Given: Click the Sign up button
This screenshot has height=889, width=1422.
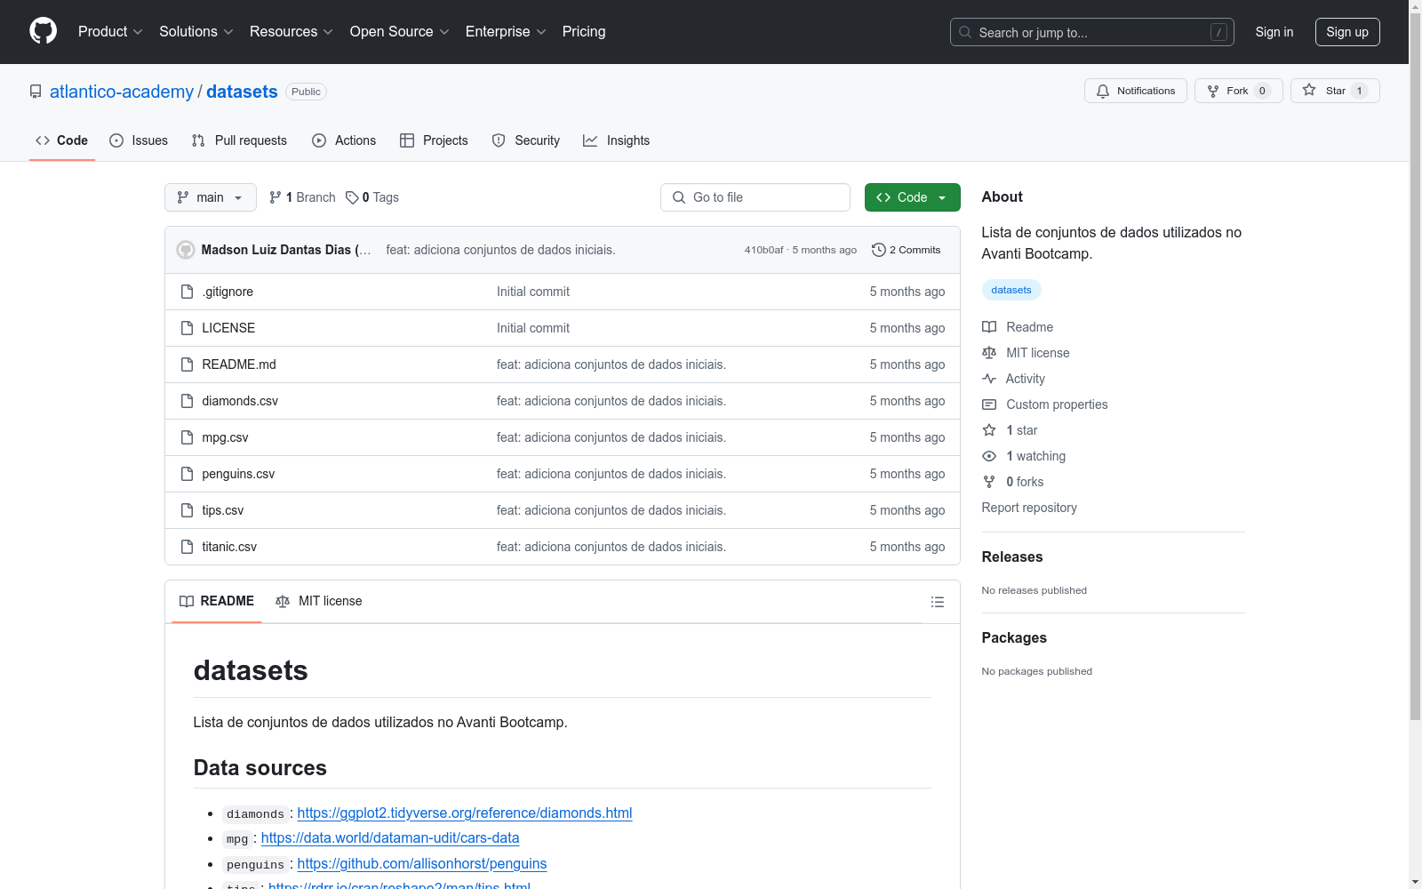Looking at the screenshot, I should (1347, 32).
